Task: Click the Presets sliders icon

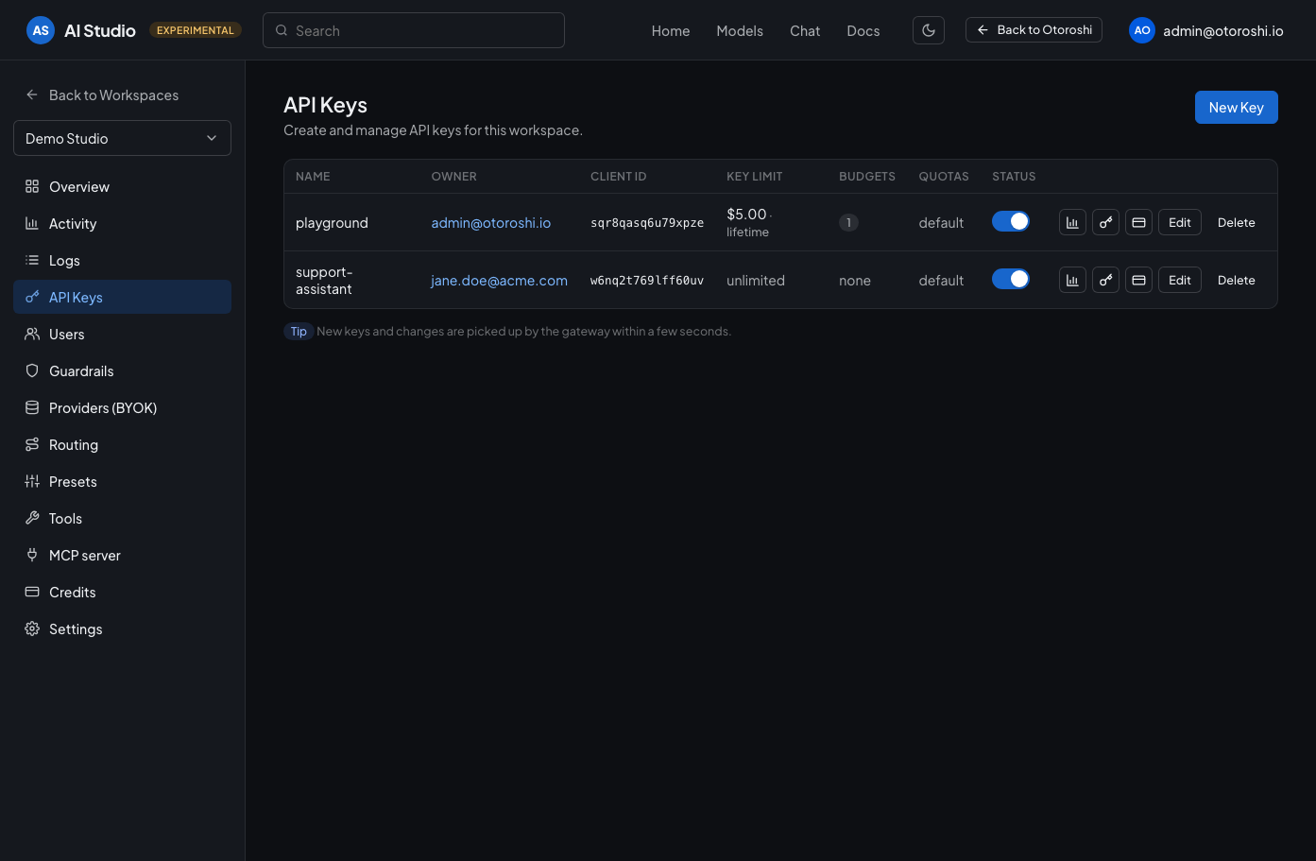Action: (32, 481)
